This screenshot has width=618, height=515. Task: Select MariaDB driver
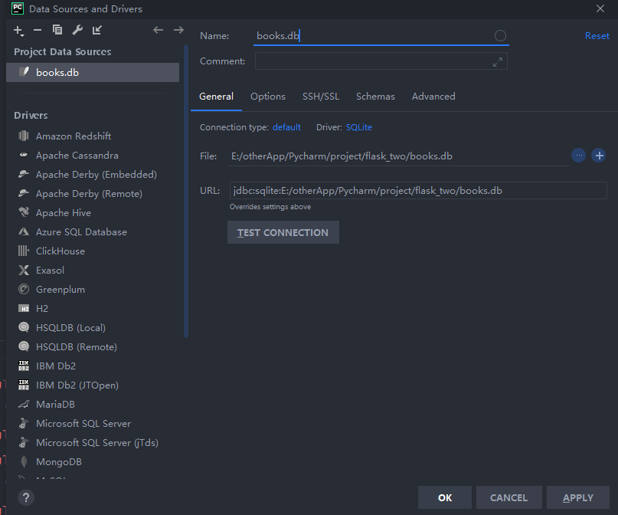pyautogui.click(x=93, y=404)
